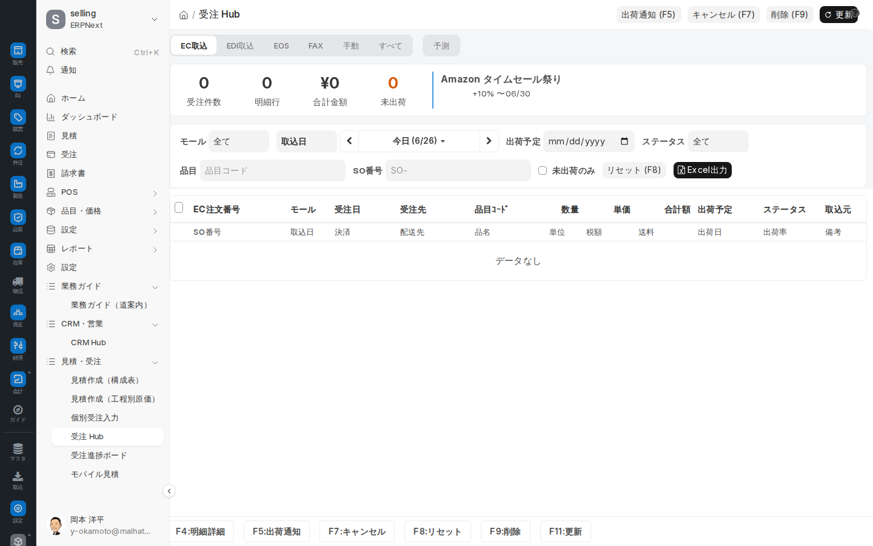Open the selling ERPNext workspace switcher
The width and height of the screenshot is (873, 546).
click(x=103, y=19)
